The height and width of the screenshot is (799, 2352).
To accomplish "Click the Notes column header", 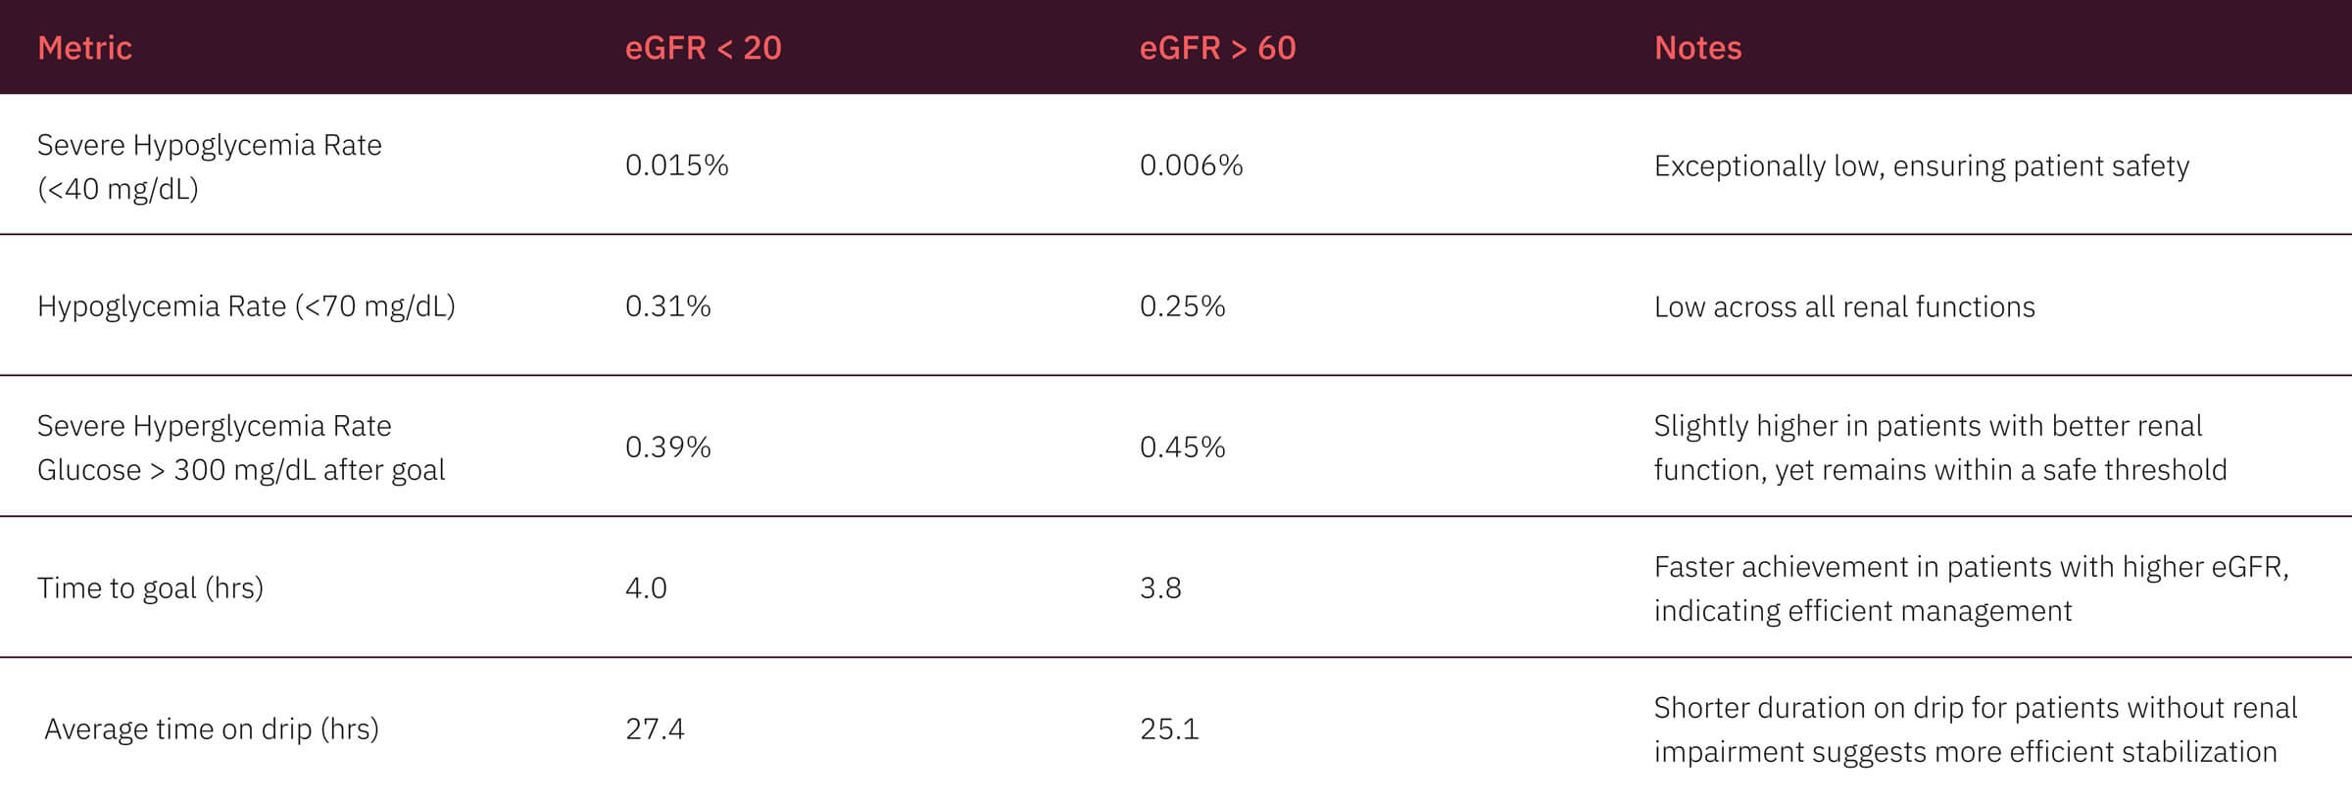I will pos(1697,48).
